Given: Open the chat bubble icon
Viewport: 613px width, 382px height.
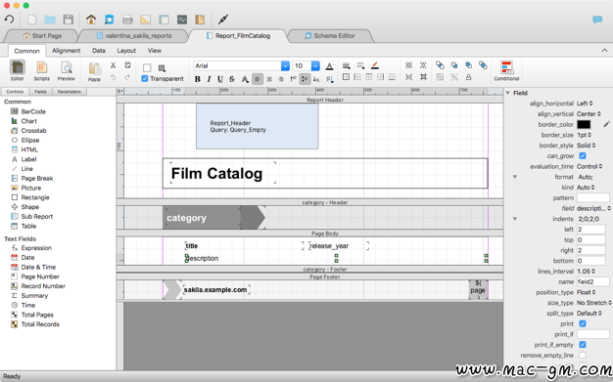Looking at the screenshot, I should pyautogui.click(x=597, y=20).
